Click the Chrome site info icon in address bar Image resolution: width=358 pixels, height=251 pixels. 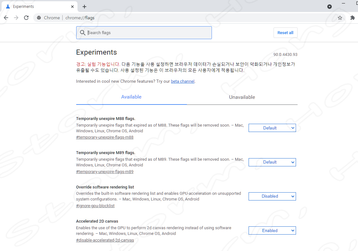click(x=39, y=18)
